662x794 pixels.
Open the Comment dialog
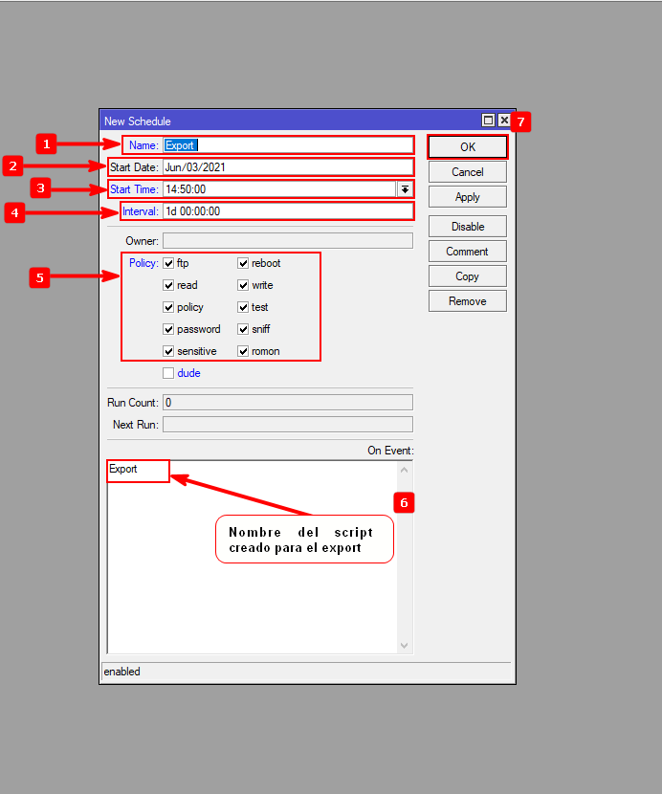point(467,252)
